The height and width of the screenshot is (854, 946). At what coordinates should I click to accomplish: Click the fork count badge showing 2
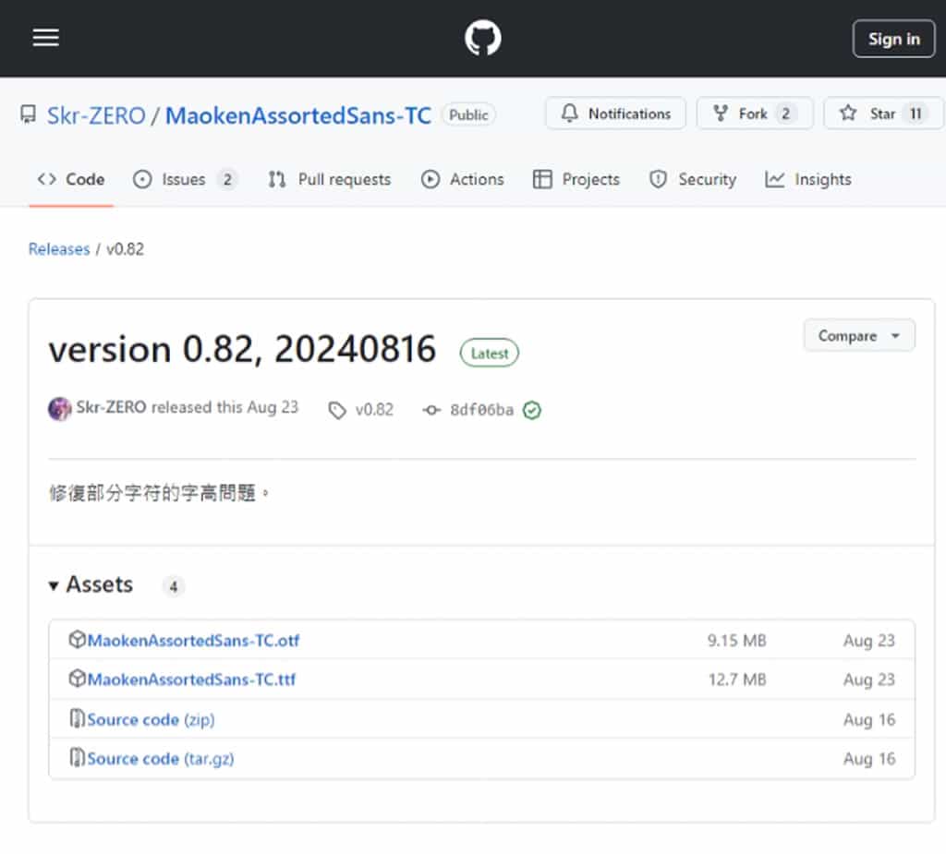785,114
